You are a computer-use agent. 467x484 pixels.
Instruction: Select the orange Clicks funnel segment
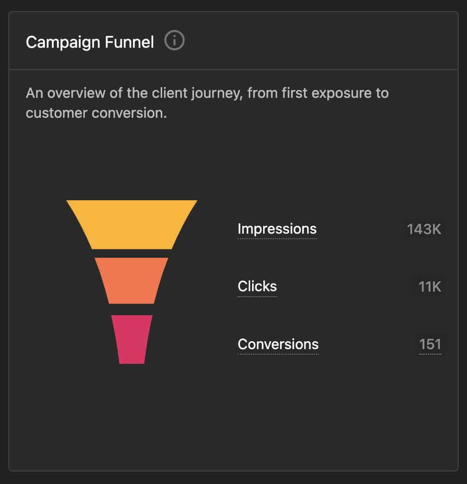point(132,280)
